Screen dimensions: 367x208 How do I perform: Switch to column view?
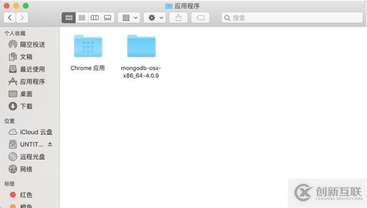[94, 18]
